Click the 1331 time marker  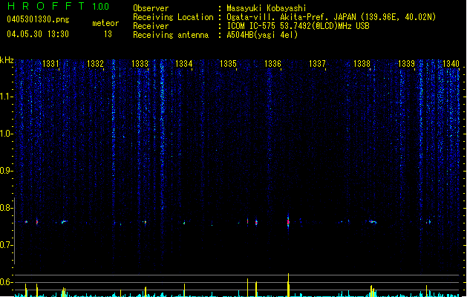50,64
